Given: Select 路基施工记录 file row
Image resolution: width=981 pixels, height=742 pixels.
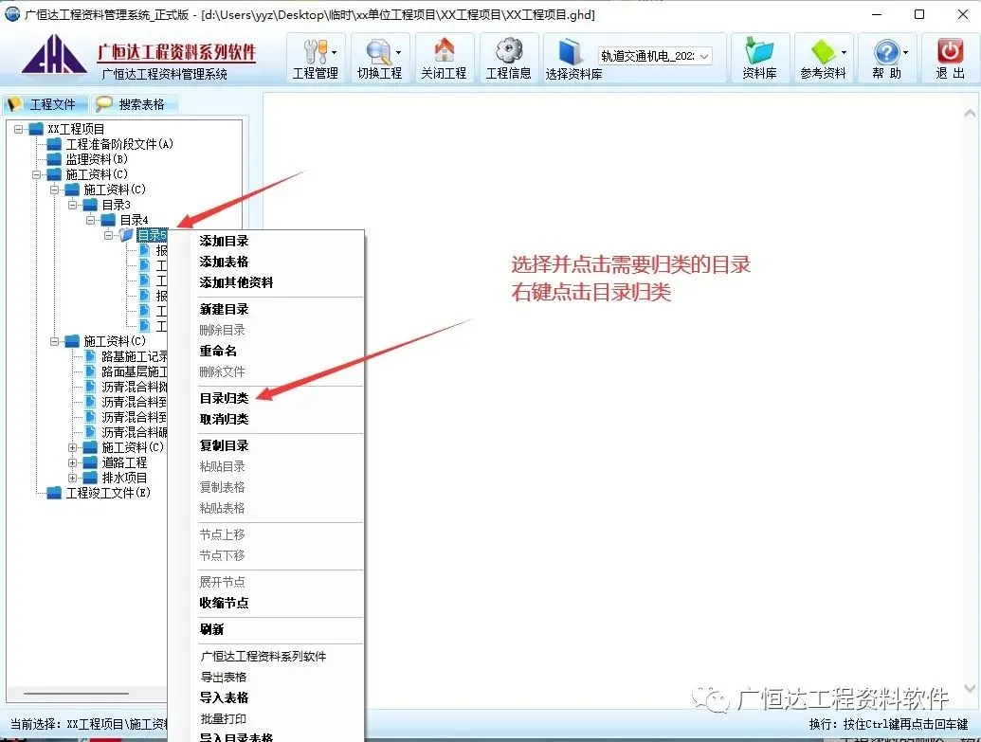Looking at the screenshot, I should click(134, 356).
